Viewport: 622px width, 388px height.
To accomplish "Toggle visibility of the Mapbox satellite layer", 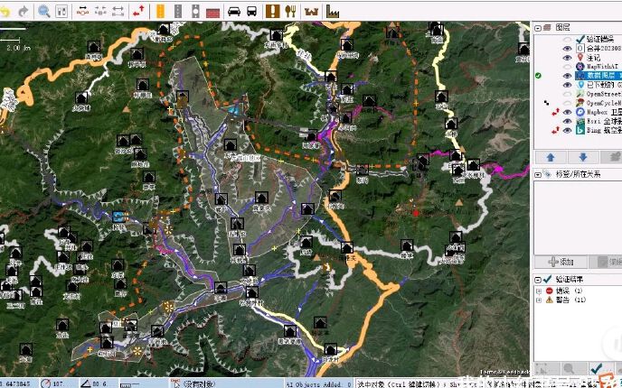I will click(568, 111).
